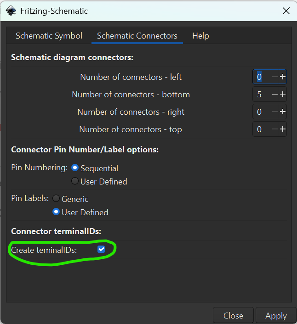Click the 'Number of connectors - top' label
The height and width of the screenshot is (324, 297).
(131, 129)
